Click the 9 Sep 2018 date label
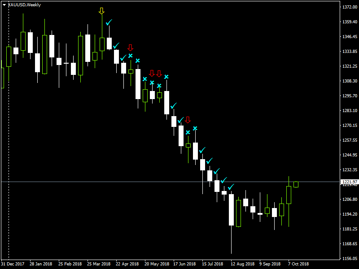The image size is (359, 269). pyautogui.click(x=270, y=264)
